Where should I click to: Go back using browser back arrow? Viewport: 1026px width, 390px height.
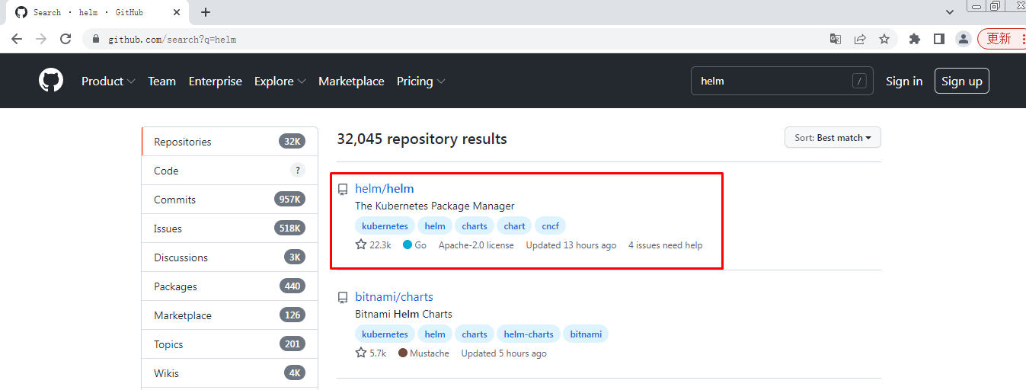pos(17,39)
